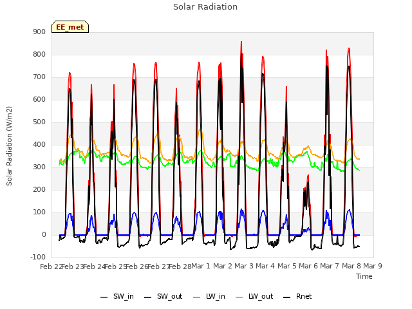Click the black Rnet legend swatch

tap(287, 297)
